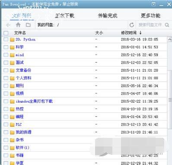Toggle the select-all checkbox in header

click(6, 33)
